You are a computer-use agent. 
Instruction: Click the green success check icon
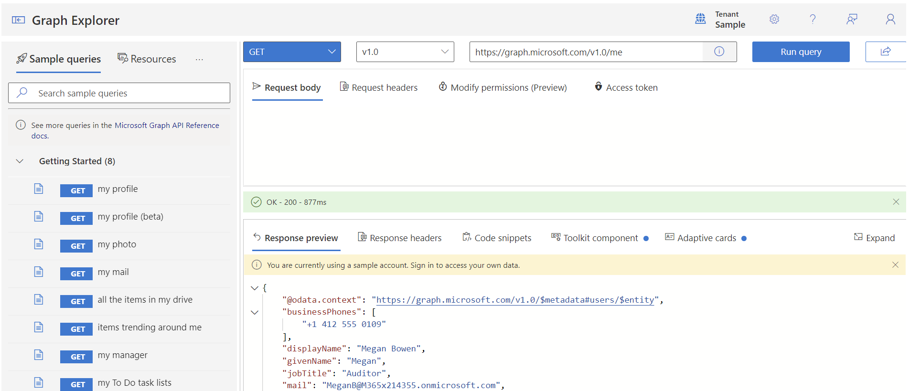pos(257,202)
